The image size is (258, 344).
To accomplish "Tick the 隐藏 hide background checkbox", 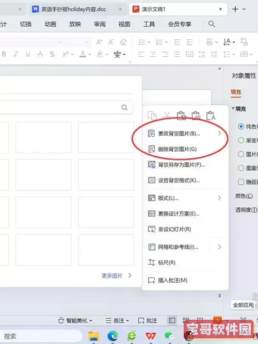I will click(x=241, y=182).
